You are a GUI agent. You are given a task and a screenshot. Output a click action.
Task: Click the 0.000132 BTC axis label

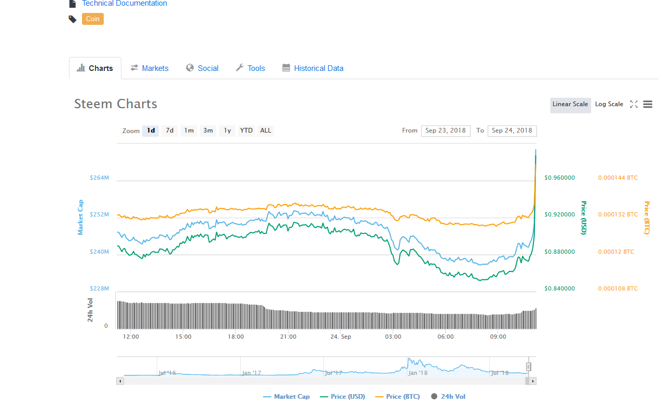(x=618, y=214)
